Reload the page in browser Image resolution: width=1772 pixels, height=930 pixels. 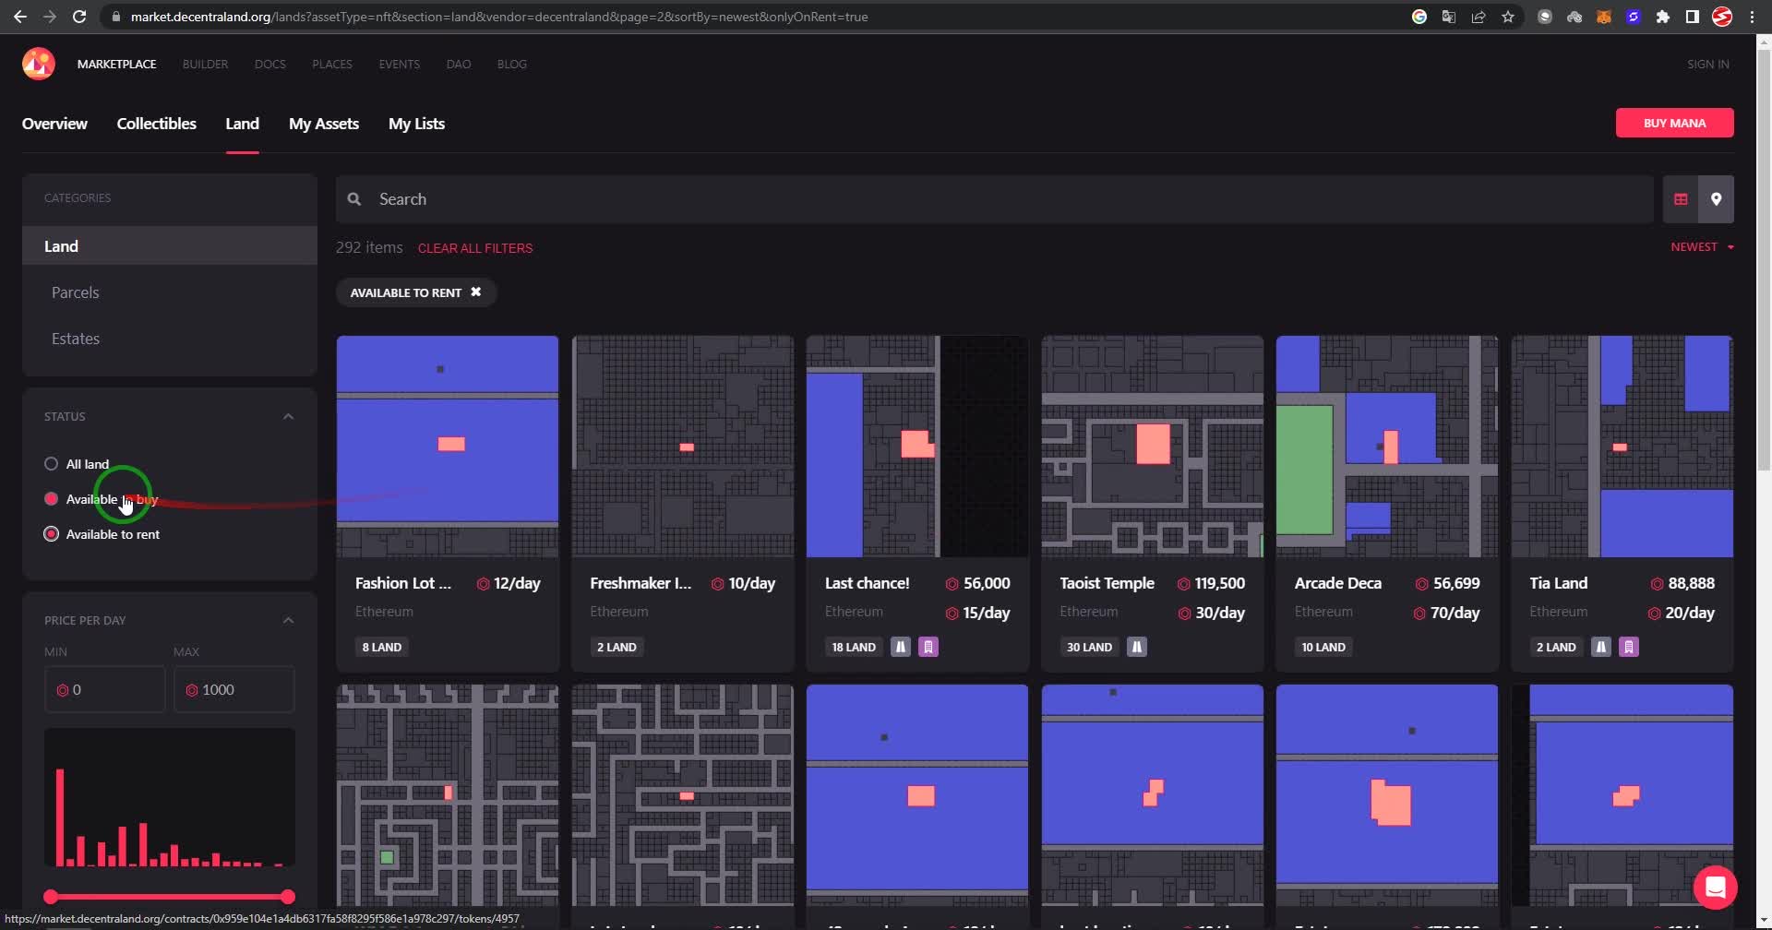tap(79, 17)
